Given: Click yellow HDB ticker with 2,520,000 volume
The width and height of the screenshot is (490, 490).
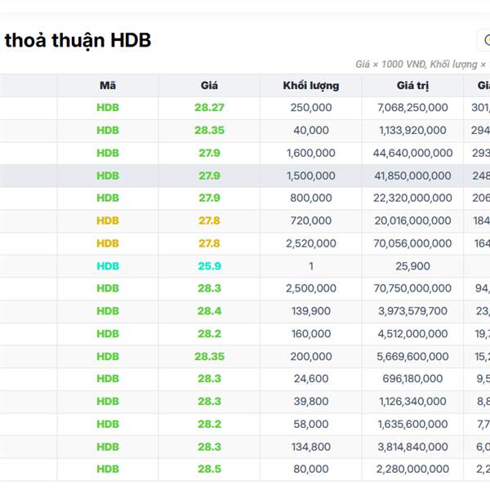Looking at the screenshot, I should 108,243.
